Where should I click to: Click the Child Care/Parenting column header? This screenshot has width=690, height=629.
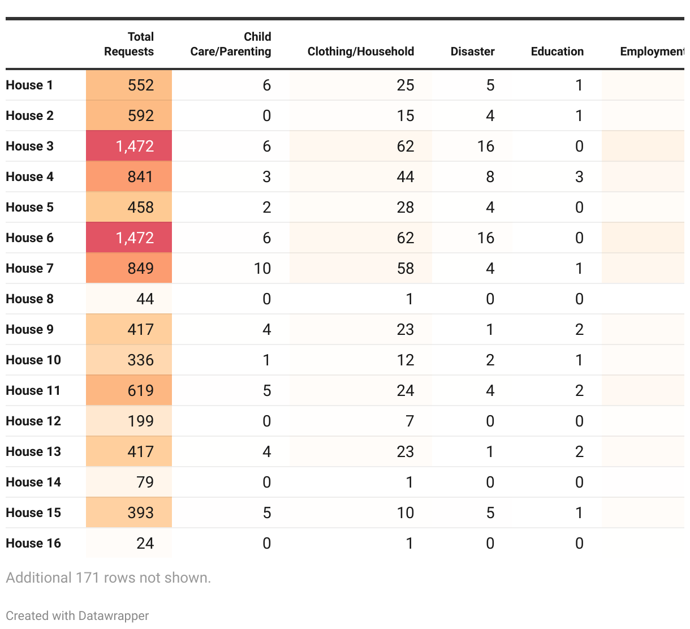231,44
